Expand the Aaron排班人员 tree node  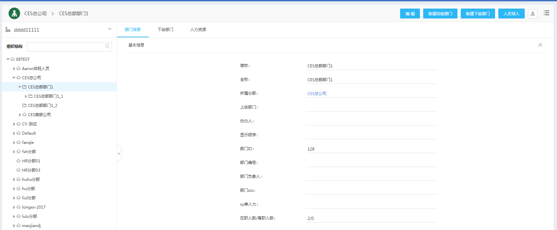[x=14, y=69]
